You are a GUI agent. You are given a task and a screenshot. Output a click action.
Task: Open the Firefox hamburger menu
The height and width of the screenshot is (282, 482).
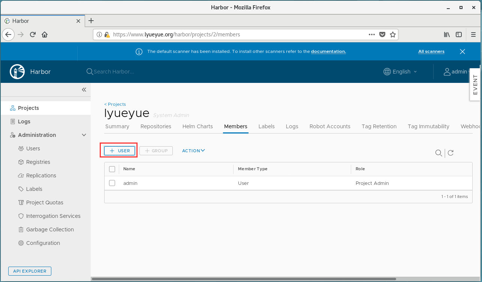click(473, 34)
